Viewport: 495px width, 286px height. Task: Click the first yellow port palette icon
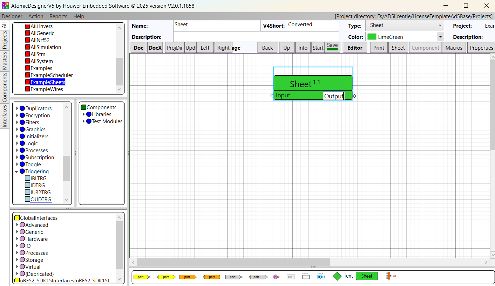[x=141, y=277]
